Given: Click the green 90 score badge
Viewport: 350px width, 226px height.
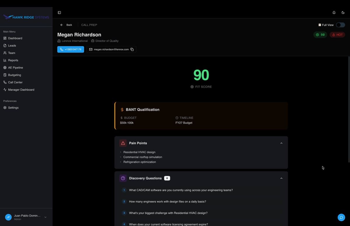Looking at the screenshot, I should [x=320, y=35].
